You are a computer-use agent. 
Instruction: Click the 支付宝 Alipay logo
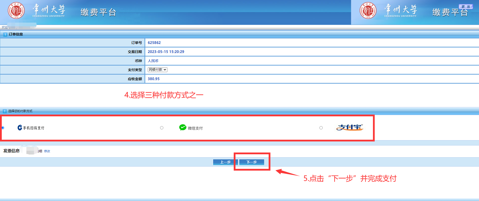[x=350, y=128]
